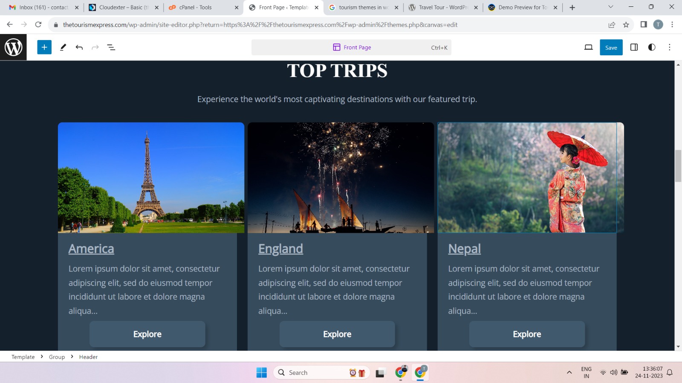Open the Document Overview list view

(111, 47)
